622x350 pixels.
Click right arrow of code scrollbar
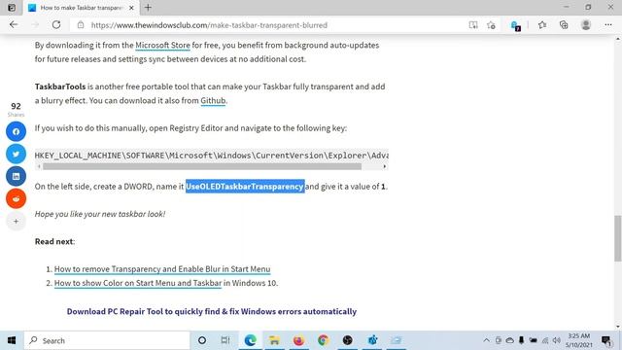[x=385, y=166]
